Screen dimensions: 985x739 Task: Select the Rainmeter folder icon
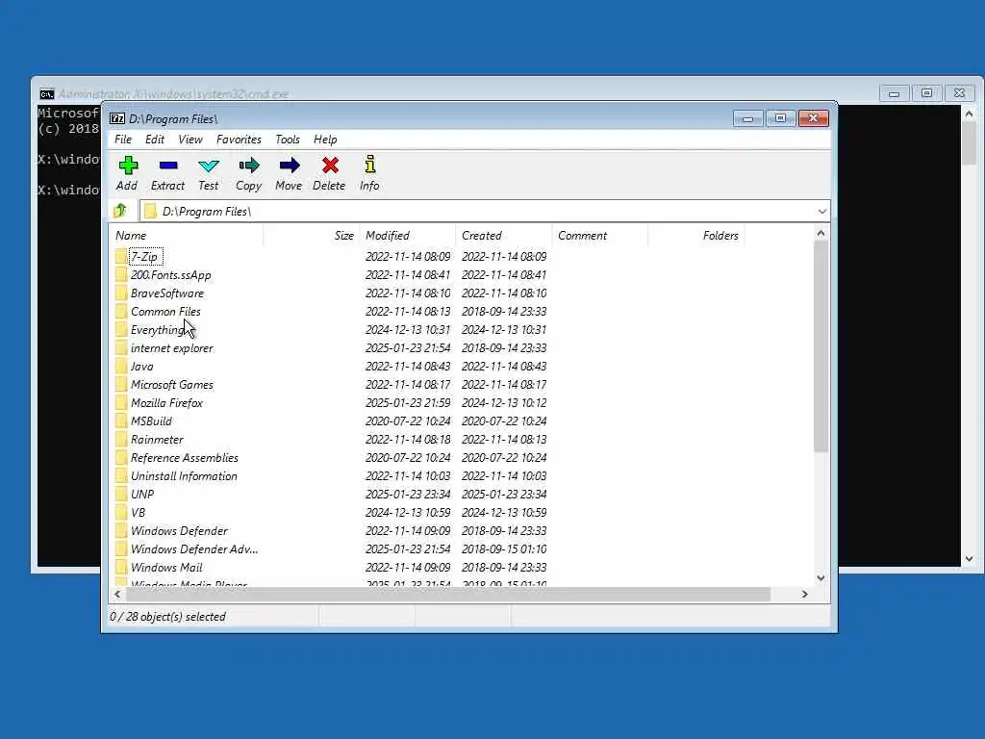tap(121, 439)
